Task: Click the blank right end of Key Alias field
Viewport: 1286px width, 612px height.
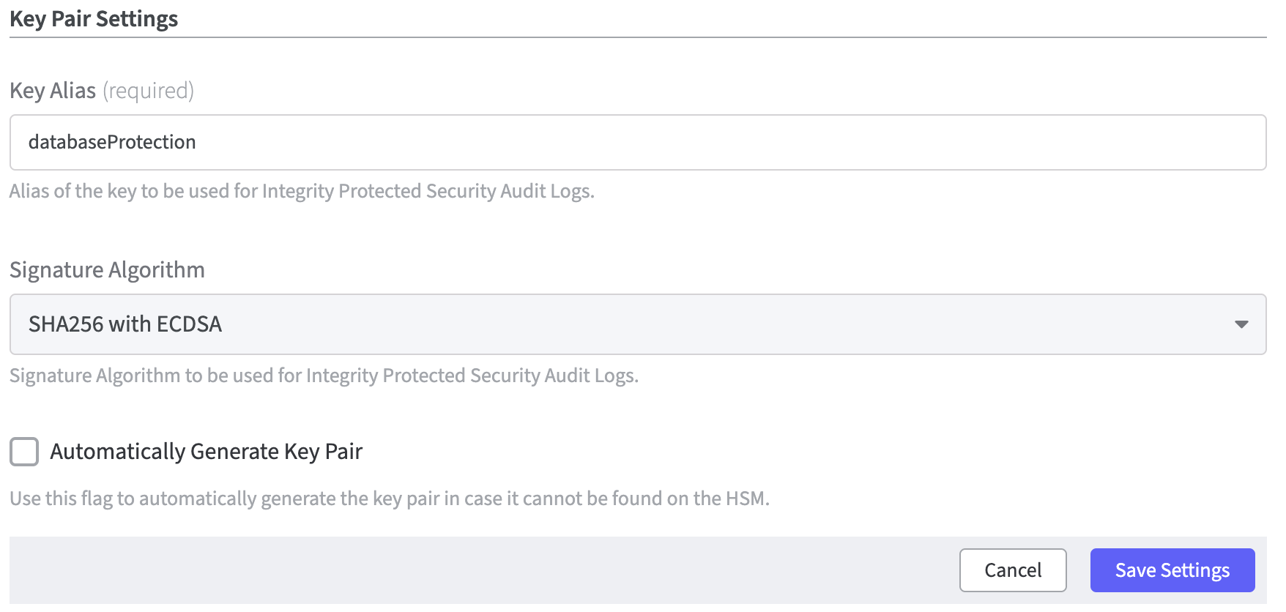Action: pos(1099,143)
